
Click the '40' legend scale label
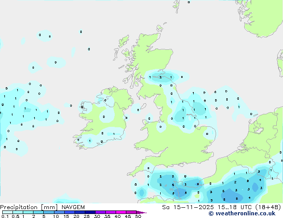tap(117, 216)
